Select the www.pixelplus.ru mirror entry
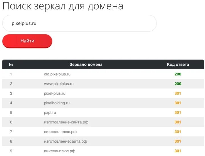The image size is (205, 156). (59, 84)
